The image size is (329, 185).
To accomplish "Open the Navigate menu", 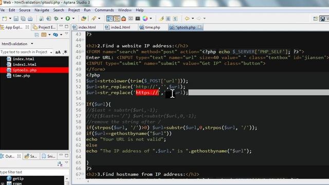I will (x=42, y=10).
